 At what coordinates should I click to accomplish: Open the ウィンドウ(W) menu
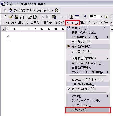(100, 23)
